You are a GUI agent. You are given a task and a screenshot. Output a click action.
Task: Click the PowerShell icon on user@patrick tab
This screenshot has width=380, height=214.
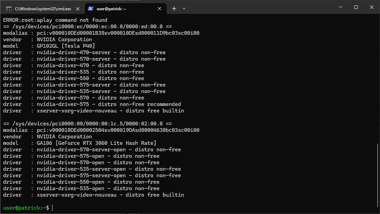click(91, 9)
